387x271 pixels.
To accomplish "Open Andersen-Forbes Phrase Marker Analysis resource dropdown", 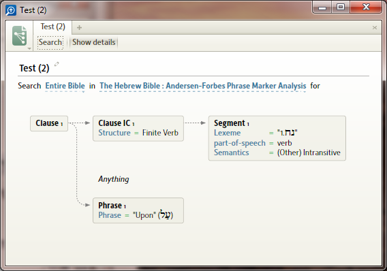I will [x=203, y=86].
